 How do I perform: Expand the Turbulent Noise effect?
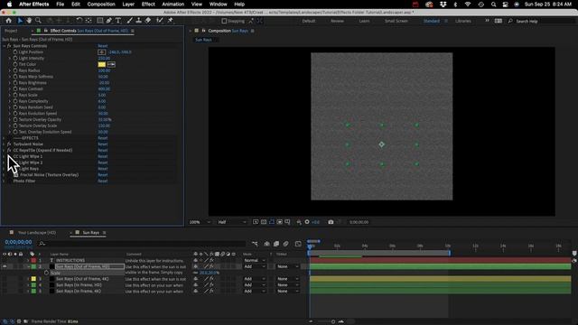pyautogui.click(x=4, y=144)
